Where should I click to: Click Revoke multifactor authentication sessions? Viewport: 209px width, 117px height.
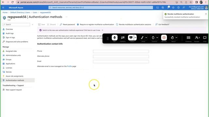coord(134,25)
